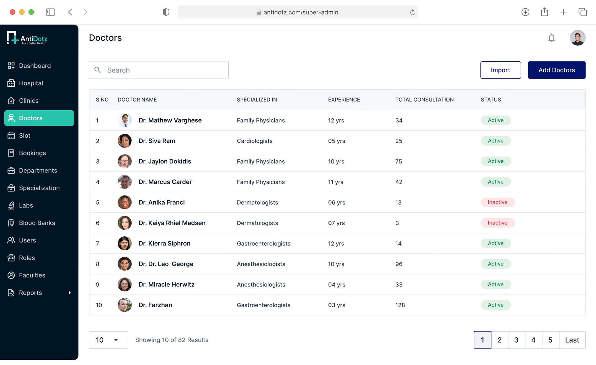
Task: Click the search magnifier icon
Action: pyautogui.click(x=97, y=70)
